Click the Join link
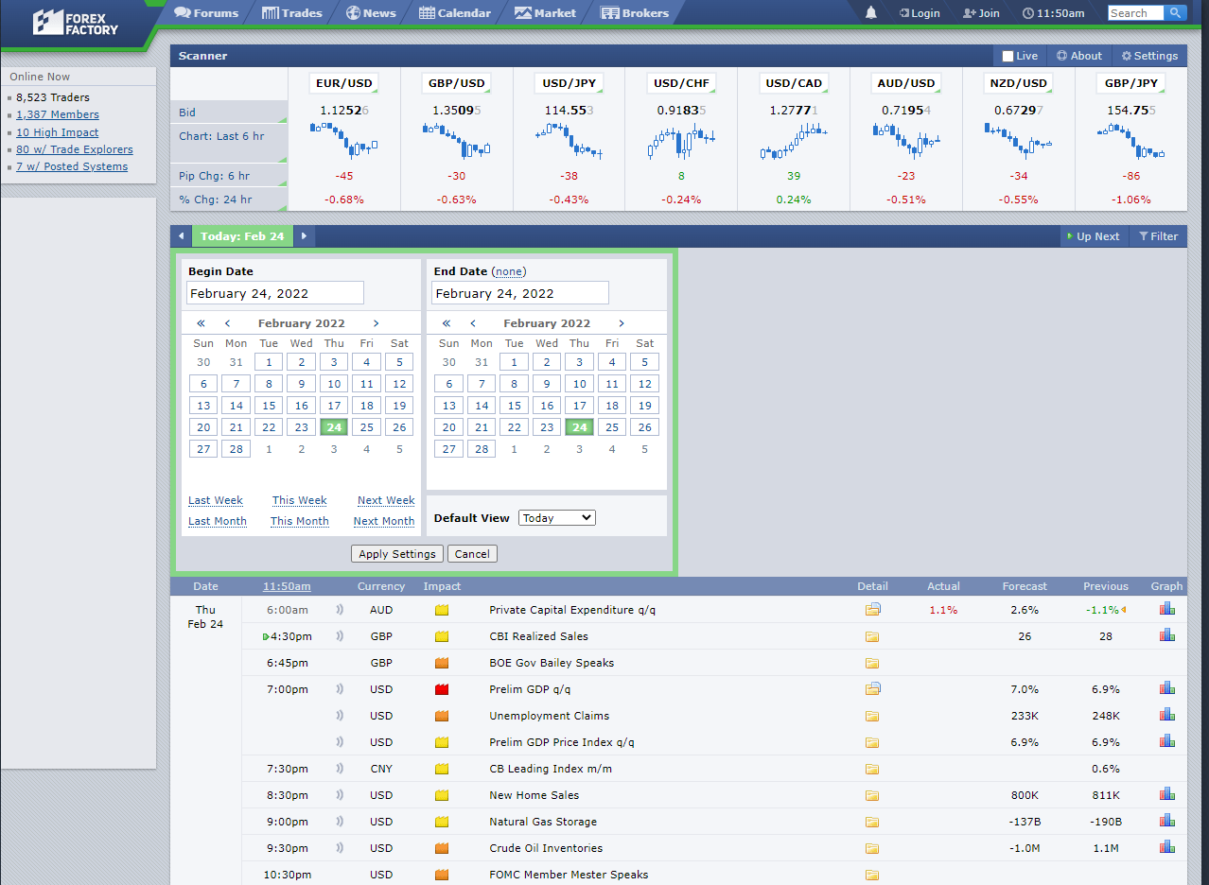Screen dimensions: 1209x885 click(981, 13)
